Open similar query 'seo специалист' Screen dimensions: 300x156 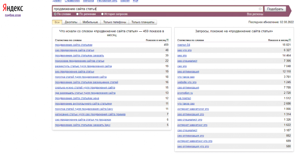(x=187, y=61)
